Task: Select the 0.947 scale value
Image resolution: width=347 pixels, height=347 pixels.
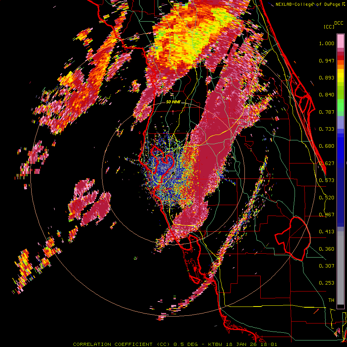Action: (x=327, y=61)
